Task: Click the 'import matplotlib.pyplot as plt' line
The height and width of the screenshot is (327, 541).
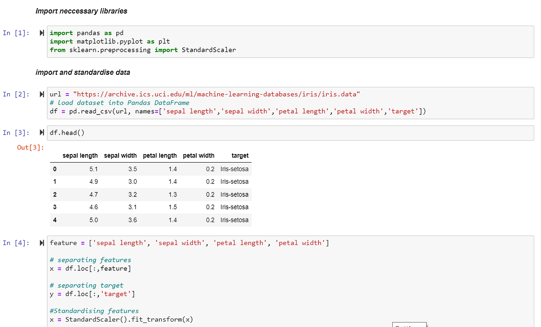Action: click(110, 41)
